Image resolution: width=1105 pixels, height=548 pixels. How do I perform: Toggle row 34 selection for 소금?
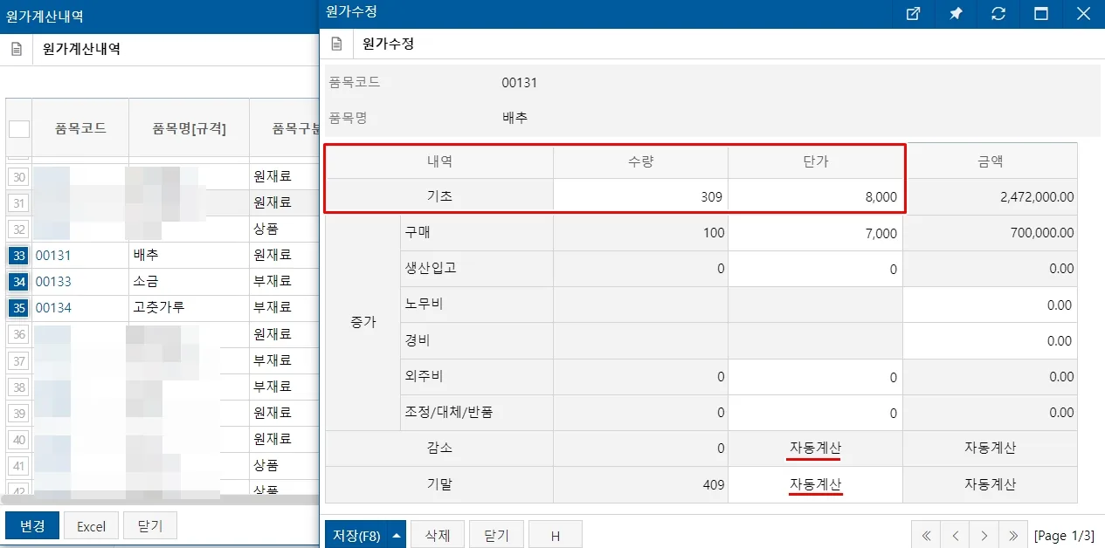18,282
